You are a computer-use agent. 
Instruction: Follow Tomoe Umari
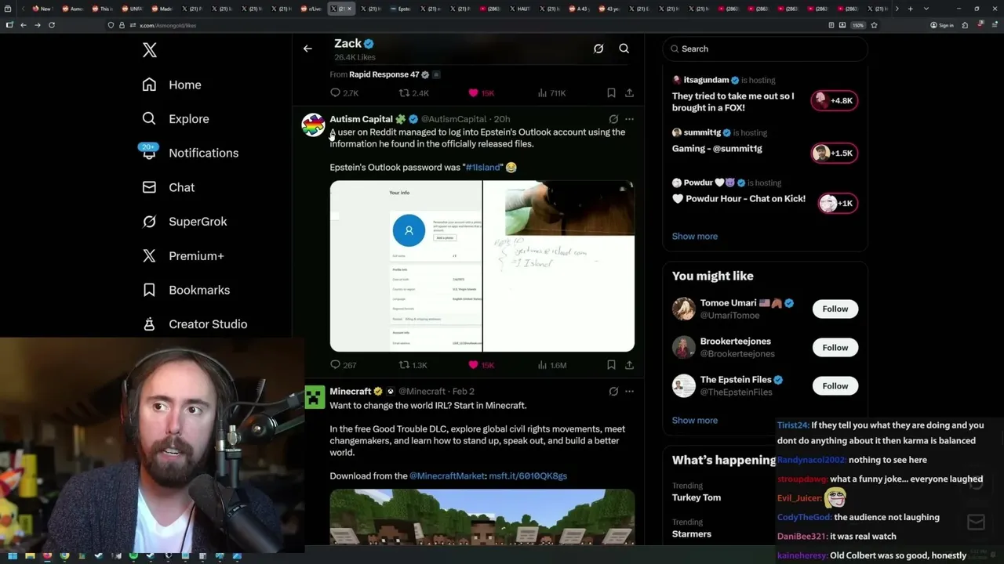coord(835,309)
